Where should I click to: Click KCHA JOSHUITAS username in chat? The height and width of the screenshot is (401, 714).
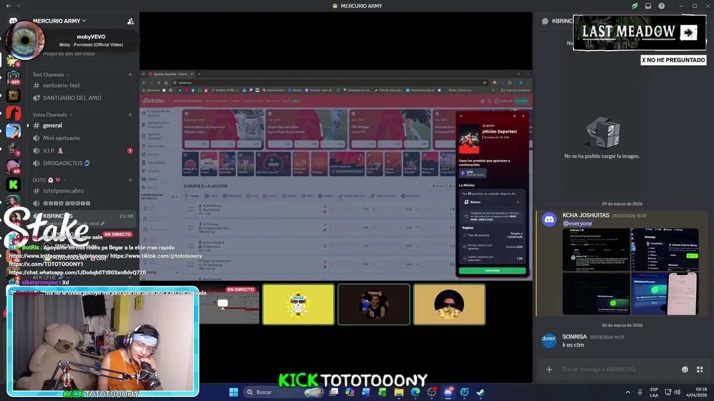(x=586, y=215)
